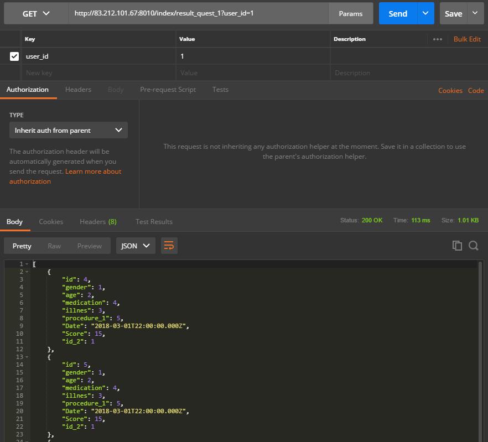
Task: Open the request Cookies link
Action: pyautogui.click(x=450, y=91)
